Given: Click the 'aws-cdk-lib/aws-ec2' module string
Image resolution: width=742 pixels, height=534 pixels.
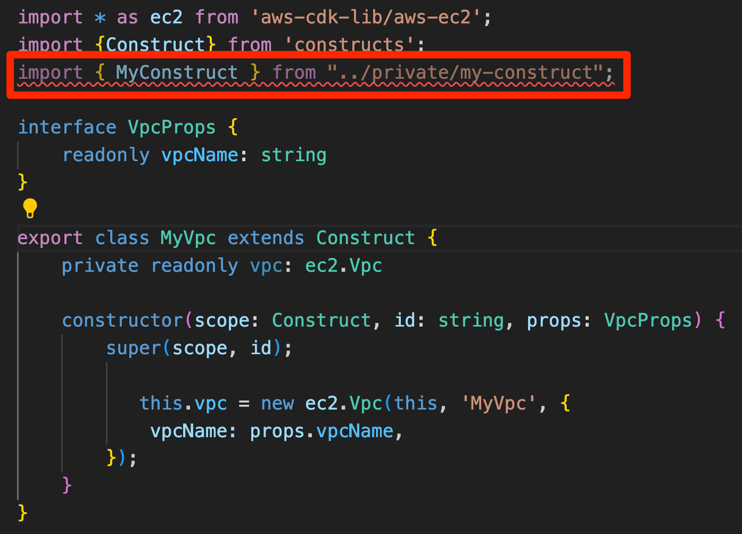Looking at the screenshot, I should 371,17.
